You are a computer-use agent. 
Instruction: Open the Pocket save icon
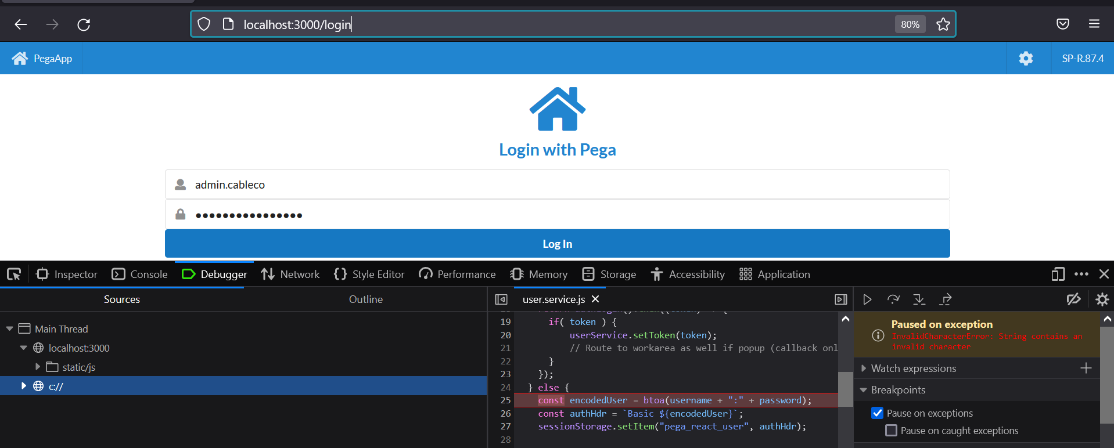tap(1063, 24)
